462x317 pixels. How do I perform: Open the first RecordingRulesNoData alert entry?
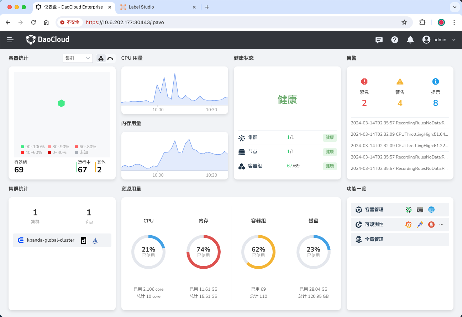(399, 123)
